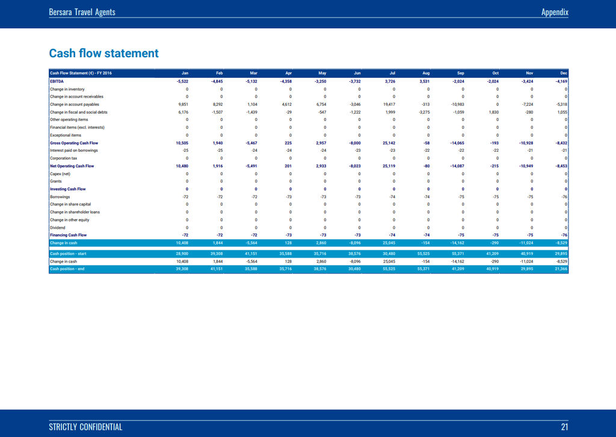Click the Corporation tax row label
Screen dimensions: 616x437
click(63, 158)
